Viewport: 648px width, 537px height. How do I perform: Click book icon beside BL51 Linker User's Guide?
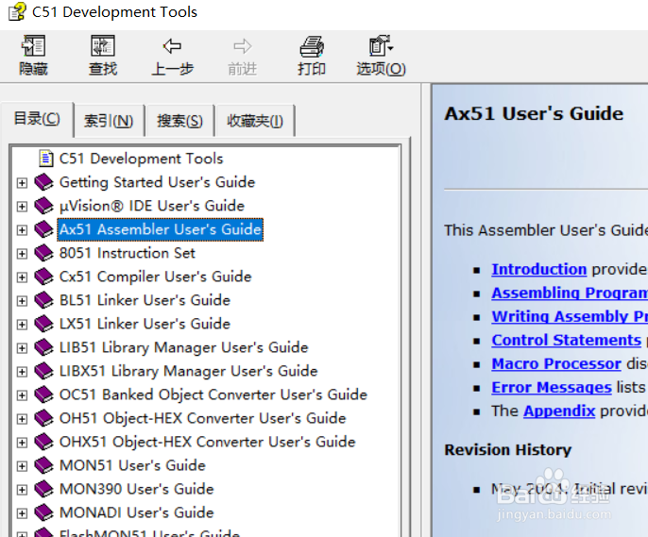(43, 300)
